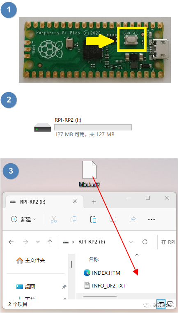This screenshot has height=313, width=179.
Task: Expand the address bar history dropdown
Action: coord(131,242)
